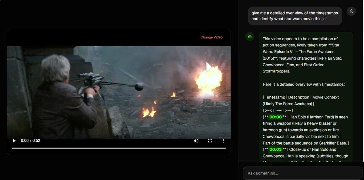Seek along the video progress bar
The height and width of the screenshot is (180, 364).
pyautogui.click(x=119, y=148)
